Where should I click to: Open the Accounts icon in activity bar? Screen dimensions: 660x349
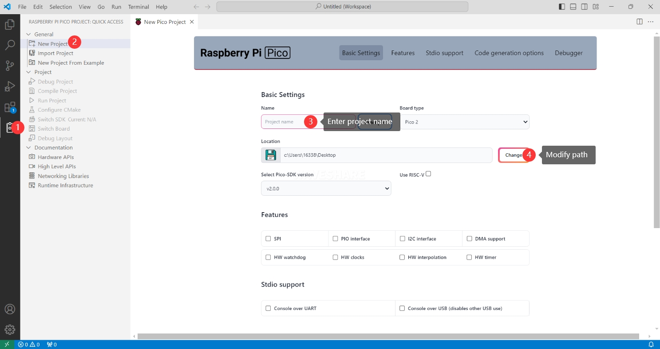(x=10, y=309)
